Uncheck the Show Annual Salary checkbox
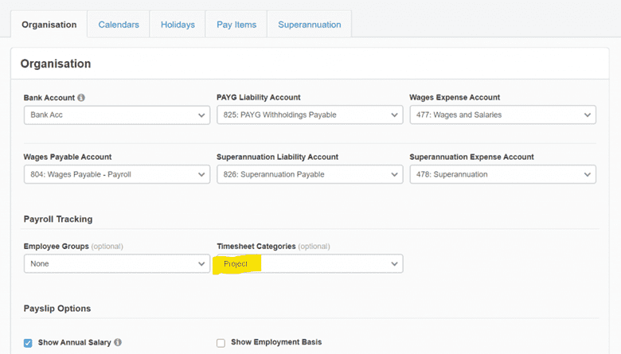The height and width of the screenshot is (354, 621). pos(28,343)
